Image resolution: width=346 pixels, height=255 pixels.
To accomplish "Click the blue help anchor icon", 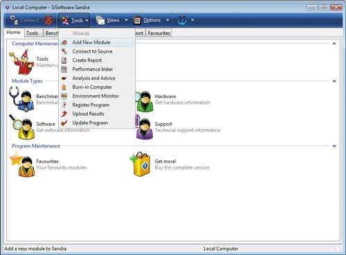I will point(182,20).
